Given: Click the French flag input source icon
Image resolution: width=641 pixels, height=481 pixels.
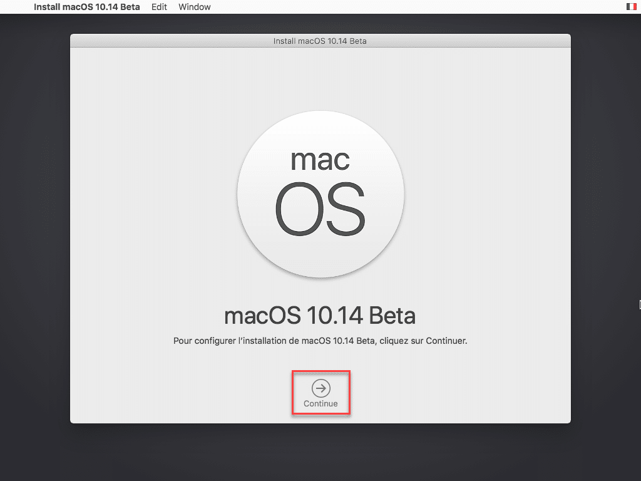Looking at the screenshot, I should pos(632,6).
